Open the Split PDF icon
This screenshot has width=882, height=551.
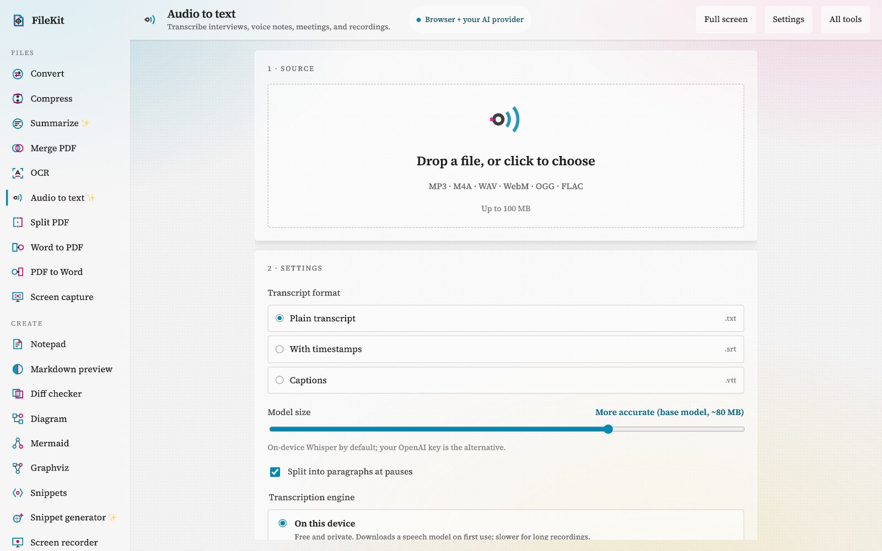18,223
